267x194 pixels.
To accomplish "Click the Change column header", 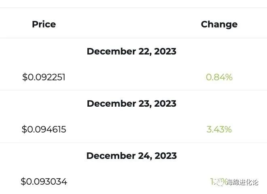I will pos(219,24).
